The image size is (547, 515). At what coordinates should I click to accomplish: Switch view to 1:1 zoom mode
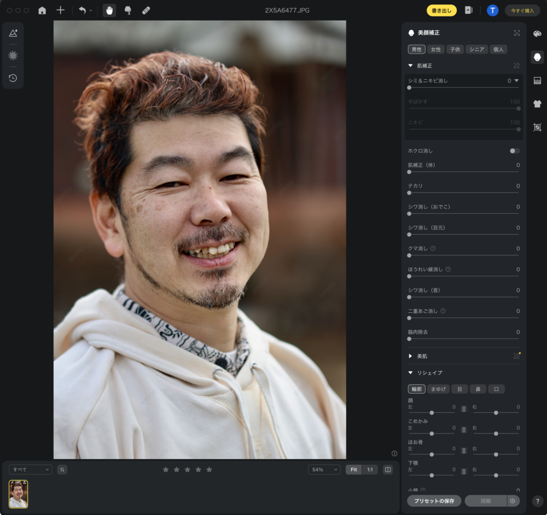[370, 470]
